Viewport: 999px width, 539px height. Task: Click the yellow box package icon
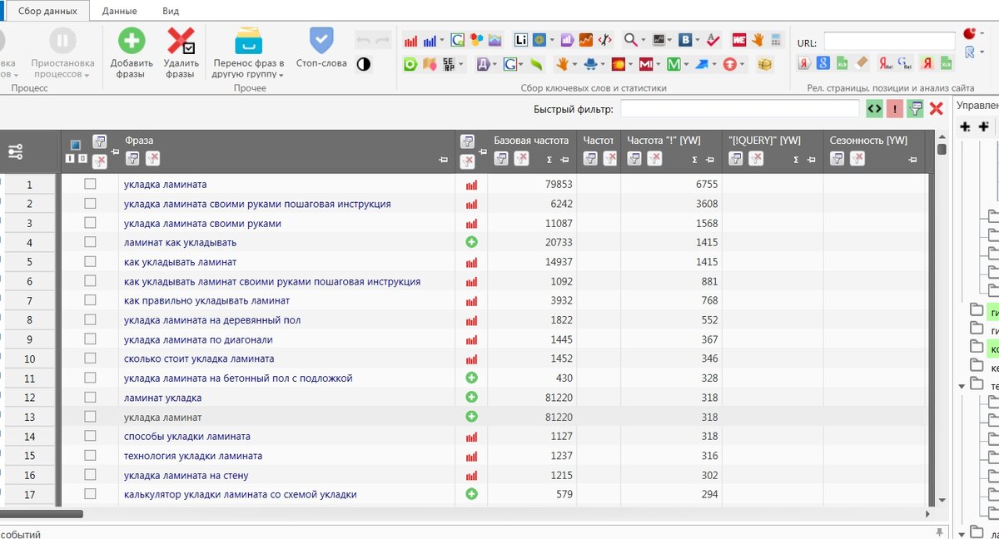coord(764,64)
